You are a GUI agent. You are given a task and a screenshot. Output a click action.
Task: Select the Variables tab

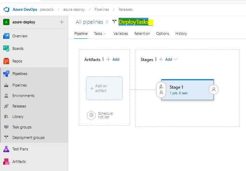point(121,34)
